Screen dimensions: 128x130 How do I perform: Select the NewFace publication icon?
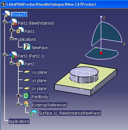tap(27, 47)
